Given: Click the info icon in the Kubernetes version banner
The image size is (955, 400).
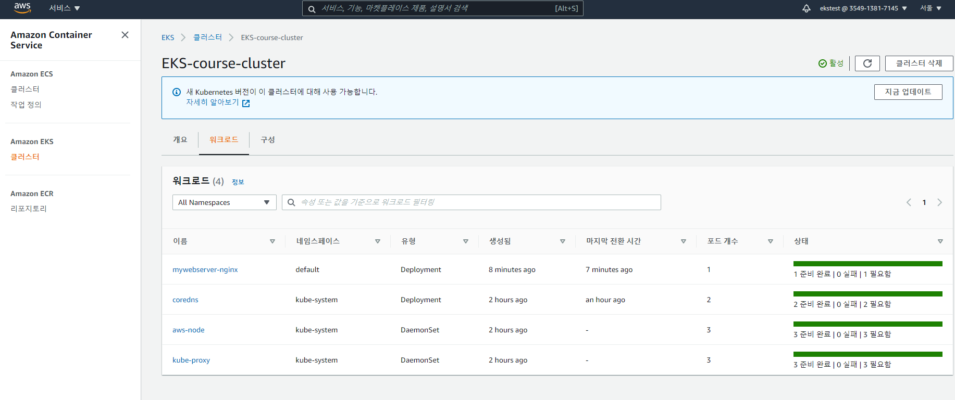Looking at the screenshot, I should pyautogui.click(x=177, y=92).
